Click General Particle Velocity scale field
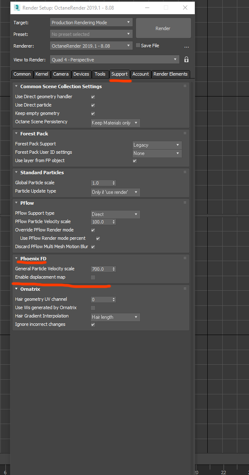 (x=101, y=269)
